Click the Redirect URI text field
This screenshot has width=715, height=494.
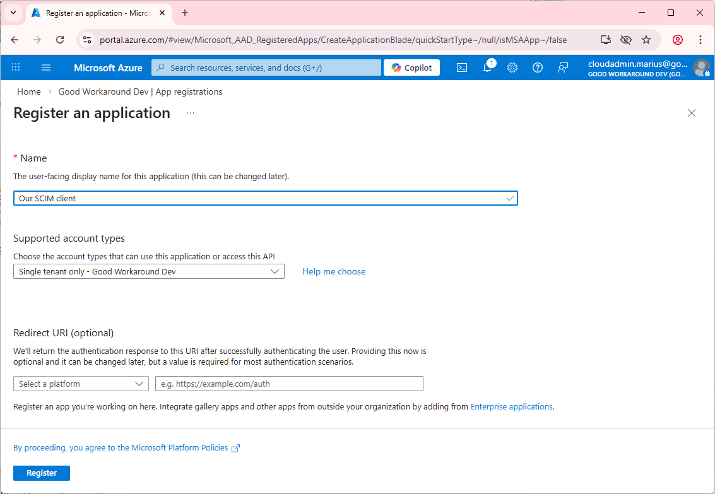289,384
